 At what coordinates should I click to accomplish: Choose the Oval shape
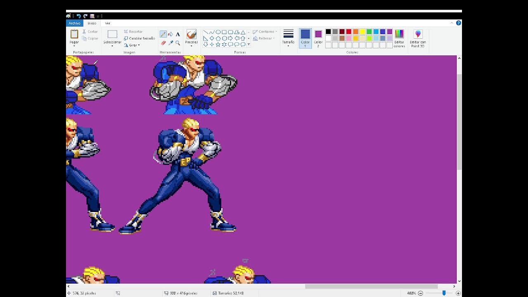click(x=218, y=32)
